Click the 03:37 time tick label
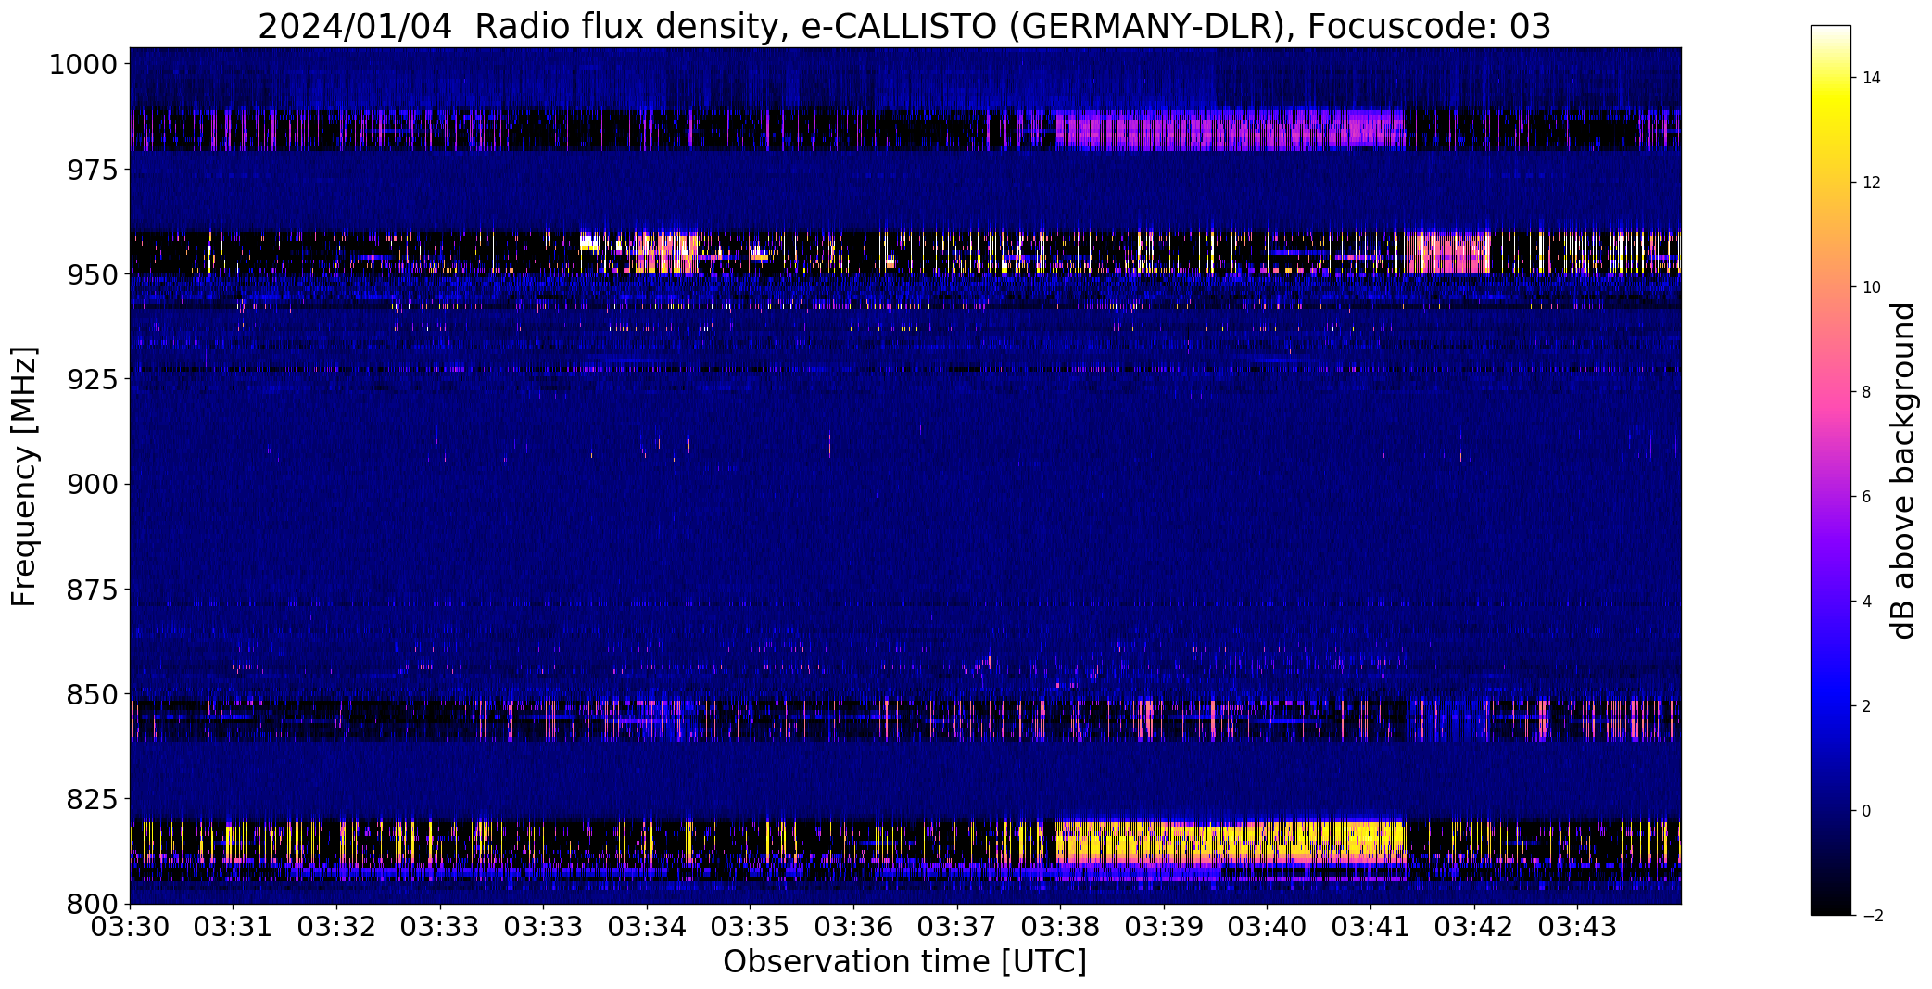 (957, 926)
